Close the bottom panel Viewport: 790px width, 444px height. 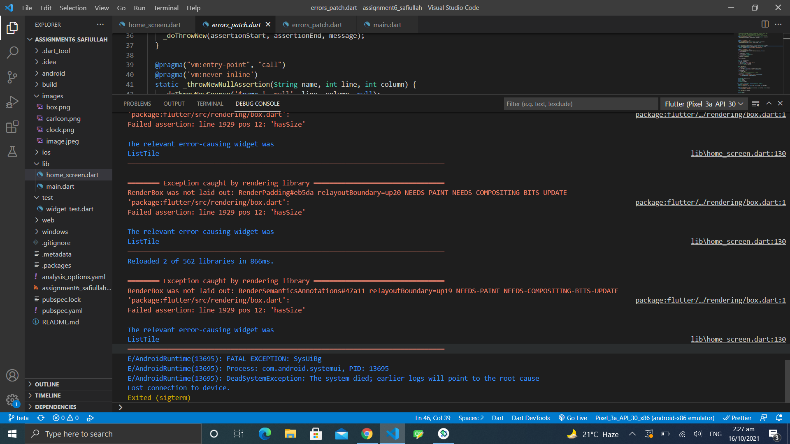780,104
